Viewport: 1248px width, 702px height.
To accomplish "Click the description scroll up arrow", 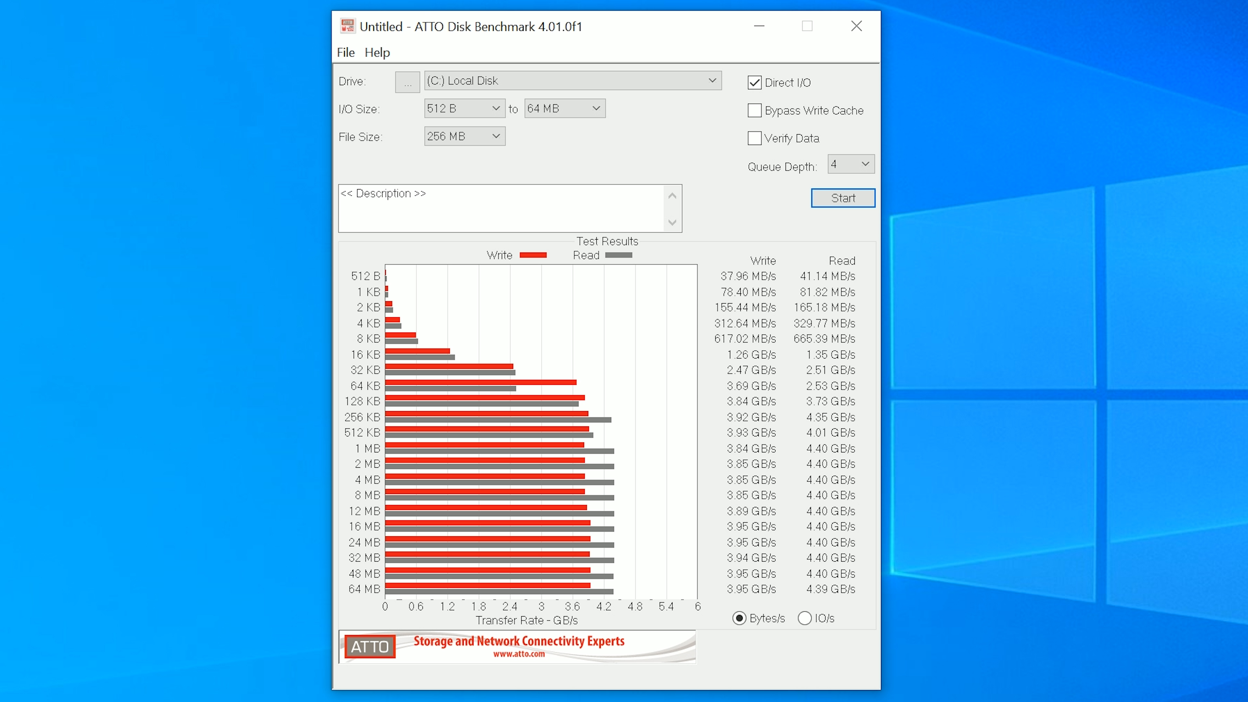I will (672, 196).
